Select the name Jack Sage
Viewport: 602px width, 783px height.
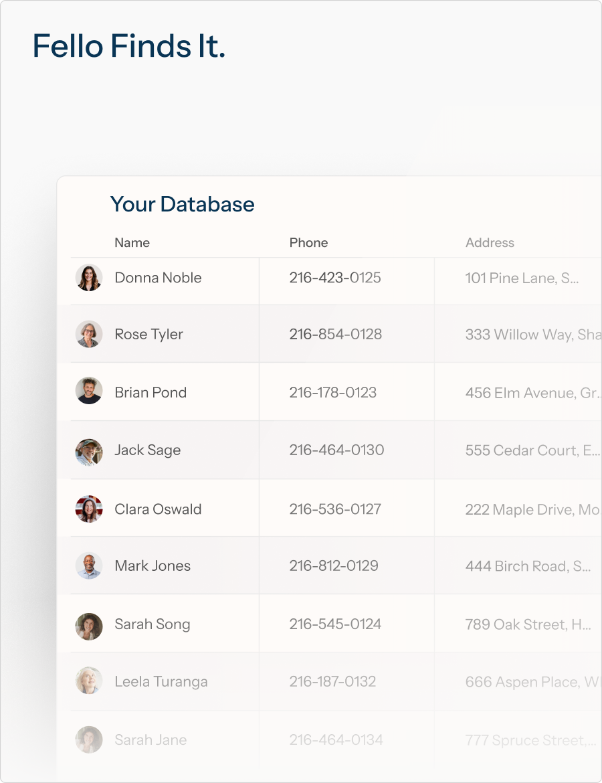[148, 450]
